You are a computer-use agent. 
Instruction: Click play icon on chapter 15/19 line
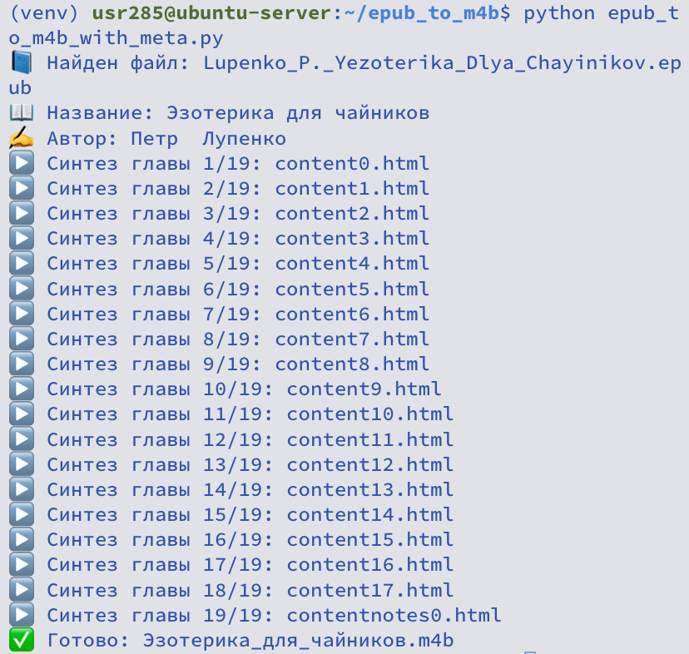coord(21,515)
